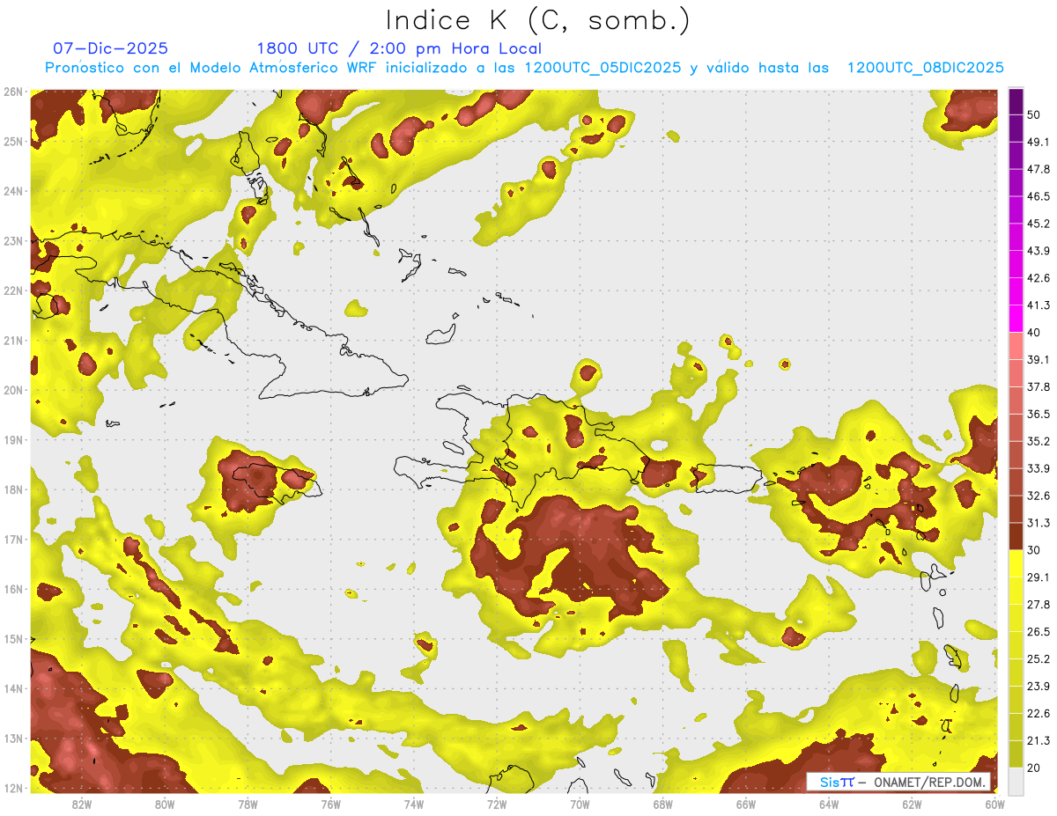Image resolution: width=1057 pixels, height=816 pixels.
Task: Click the color bar value "32.6"
Action: (1039, 496)
